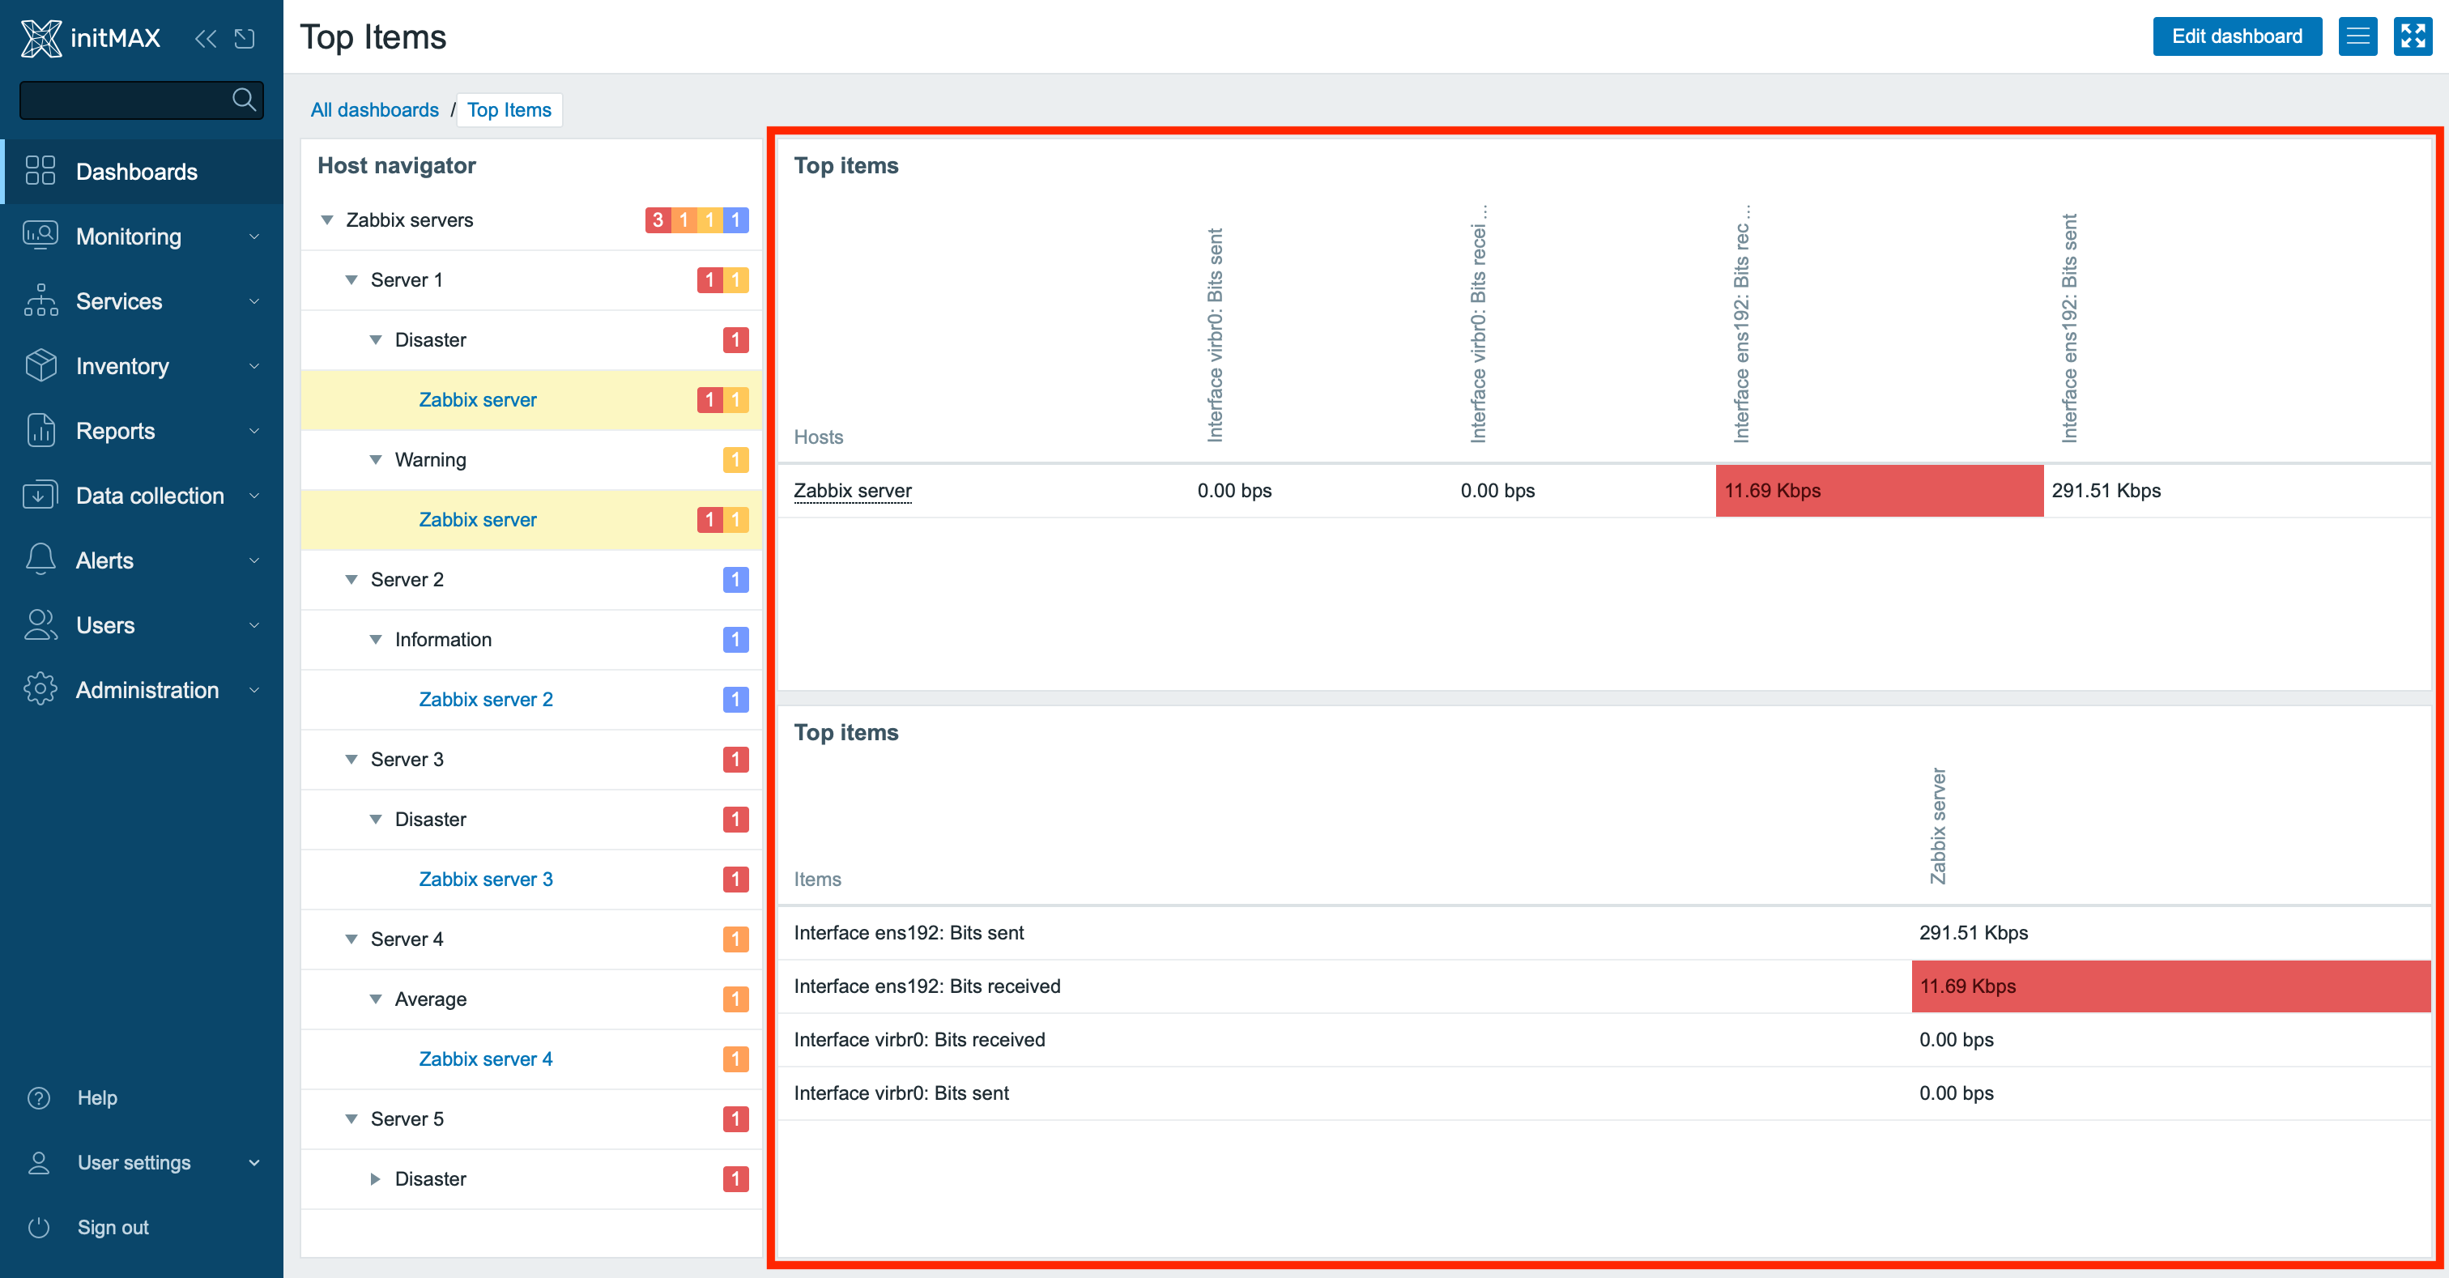Screen dimensions: 2449x1278
Task: Open Monitoring menu item
Action: pos(143,236)
